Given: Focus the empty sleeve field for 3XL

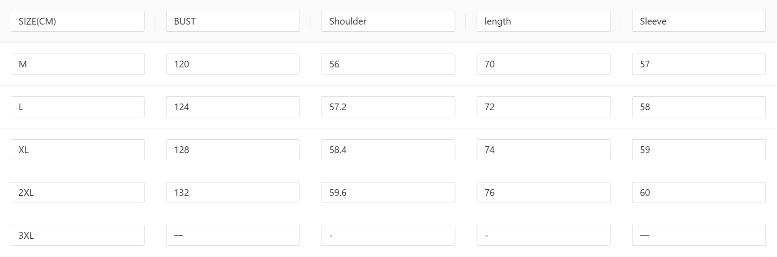Looking at the screenshot, I should [699, 236].
